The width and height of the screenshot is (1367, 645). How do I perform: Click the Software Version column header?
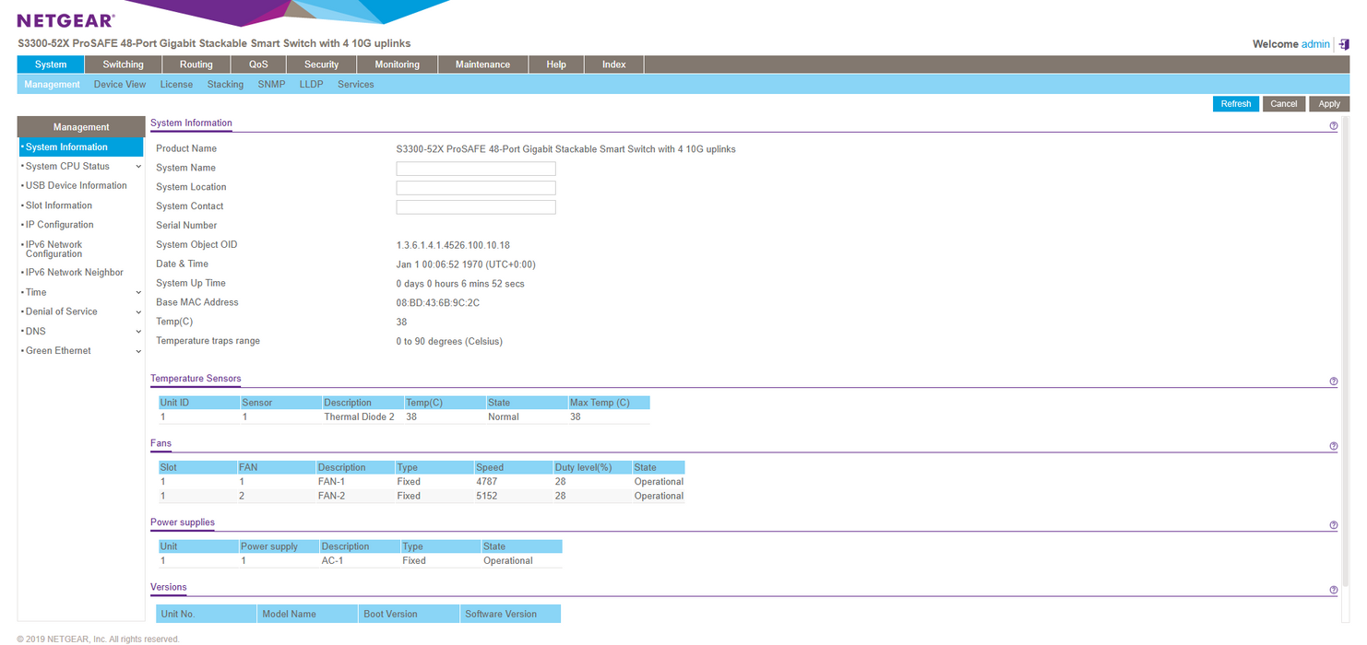(x=510, y=614)
